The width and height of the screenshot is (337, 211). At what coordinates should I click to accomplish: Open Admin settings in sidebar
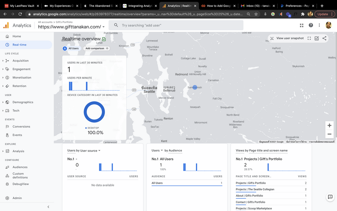[x=17, y=198]
